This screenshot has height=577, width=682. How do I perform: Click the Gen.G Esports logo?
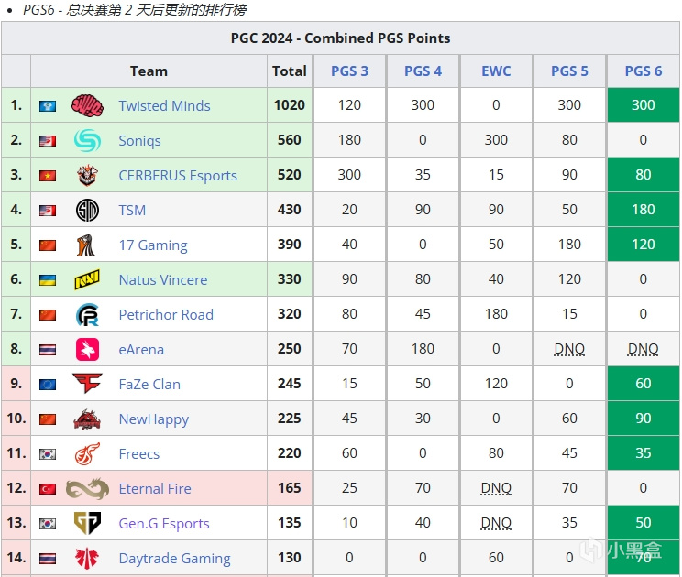point(87,523)
